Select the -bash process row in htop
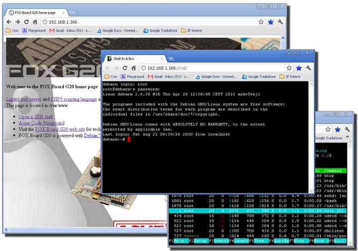Image resolution: width=358 pixels, height=251 pixels. (258, 201)
